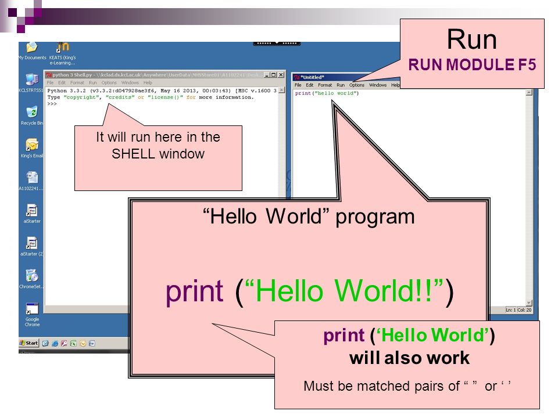
Task: Open Windows menu in Python Shell window
Action: pyautogui.click(x=130, y=82)
